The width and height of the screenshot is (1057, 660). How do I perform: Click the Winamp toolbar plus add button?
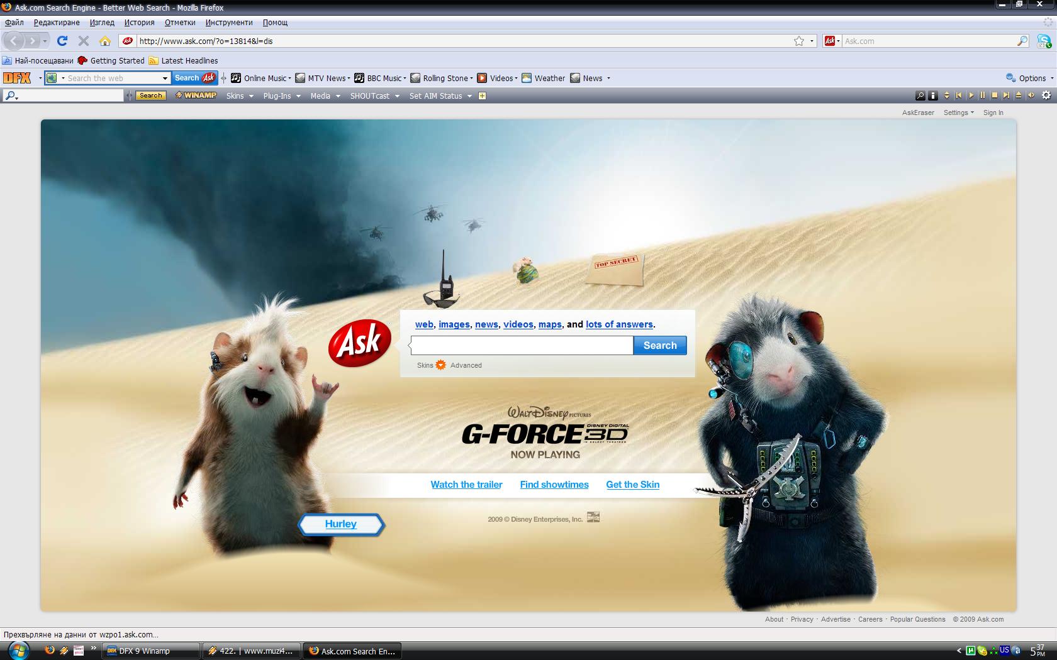pos(482,96)
